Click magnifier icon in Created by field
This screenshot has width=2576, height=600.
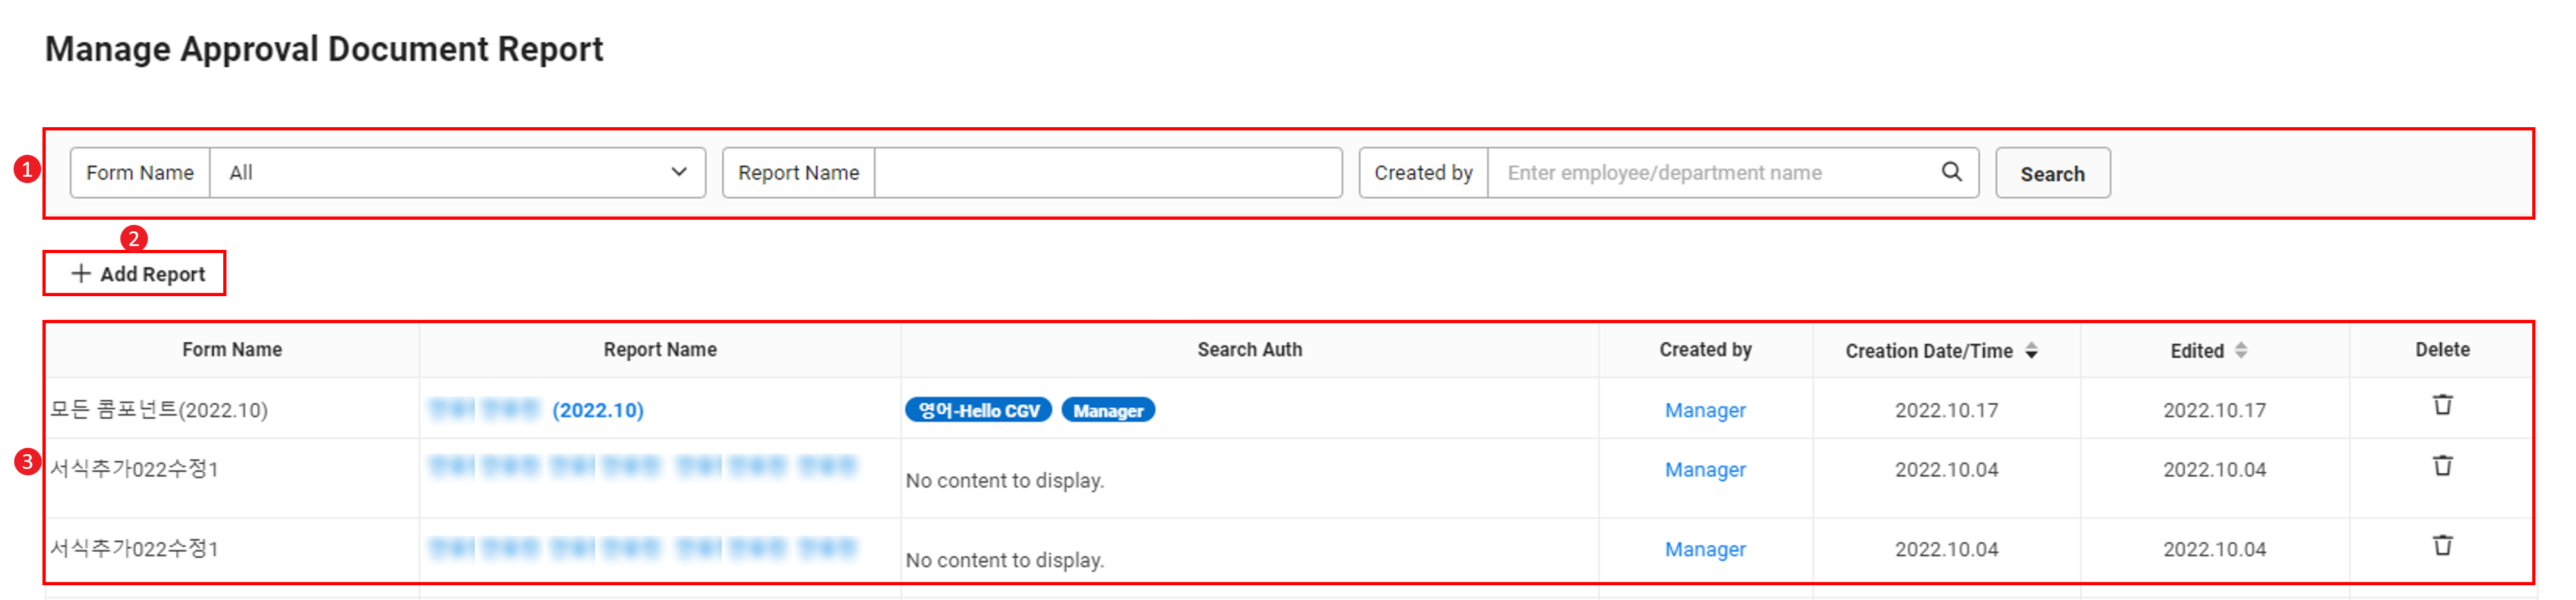click(1950, 173)
